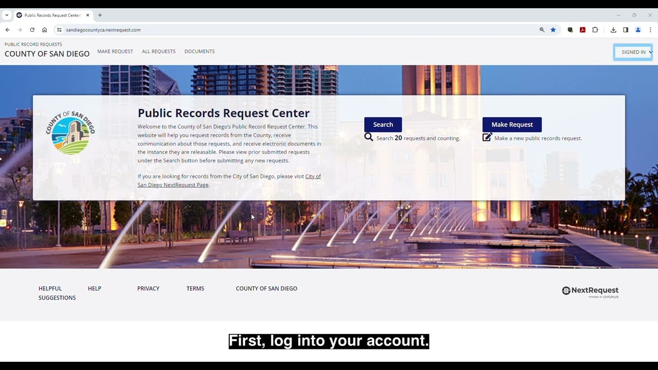658x370 pixels.
Task: Open the tab search dropdown arrow
Action: pos(7,15)
